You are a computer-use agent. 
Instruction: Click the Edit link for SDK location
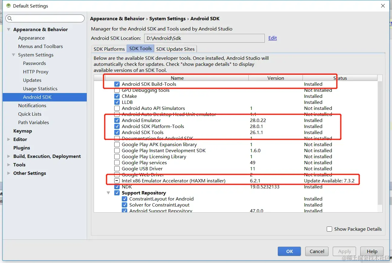tap(273, 38)
